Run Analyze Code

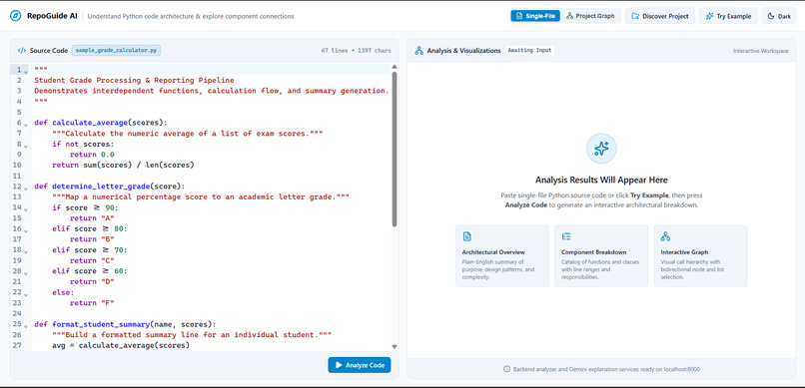(x=360, y=365)
